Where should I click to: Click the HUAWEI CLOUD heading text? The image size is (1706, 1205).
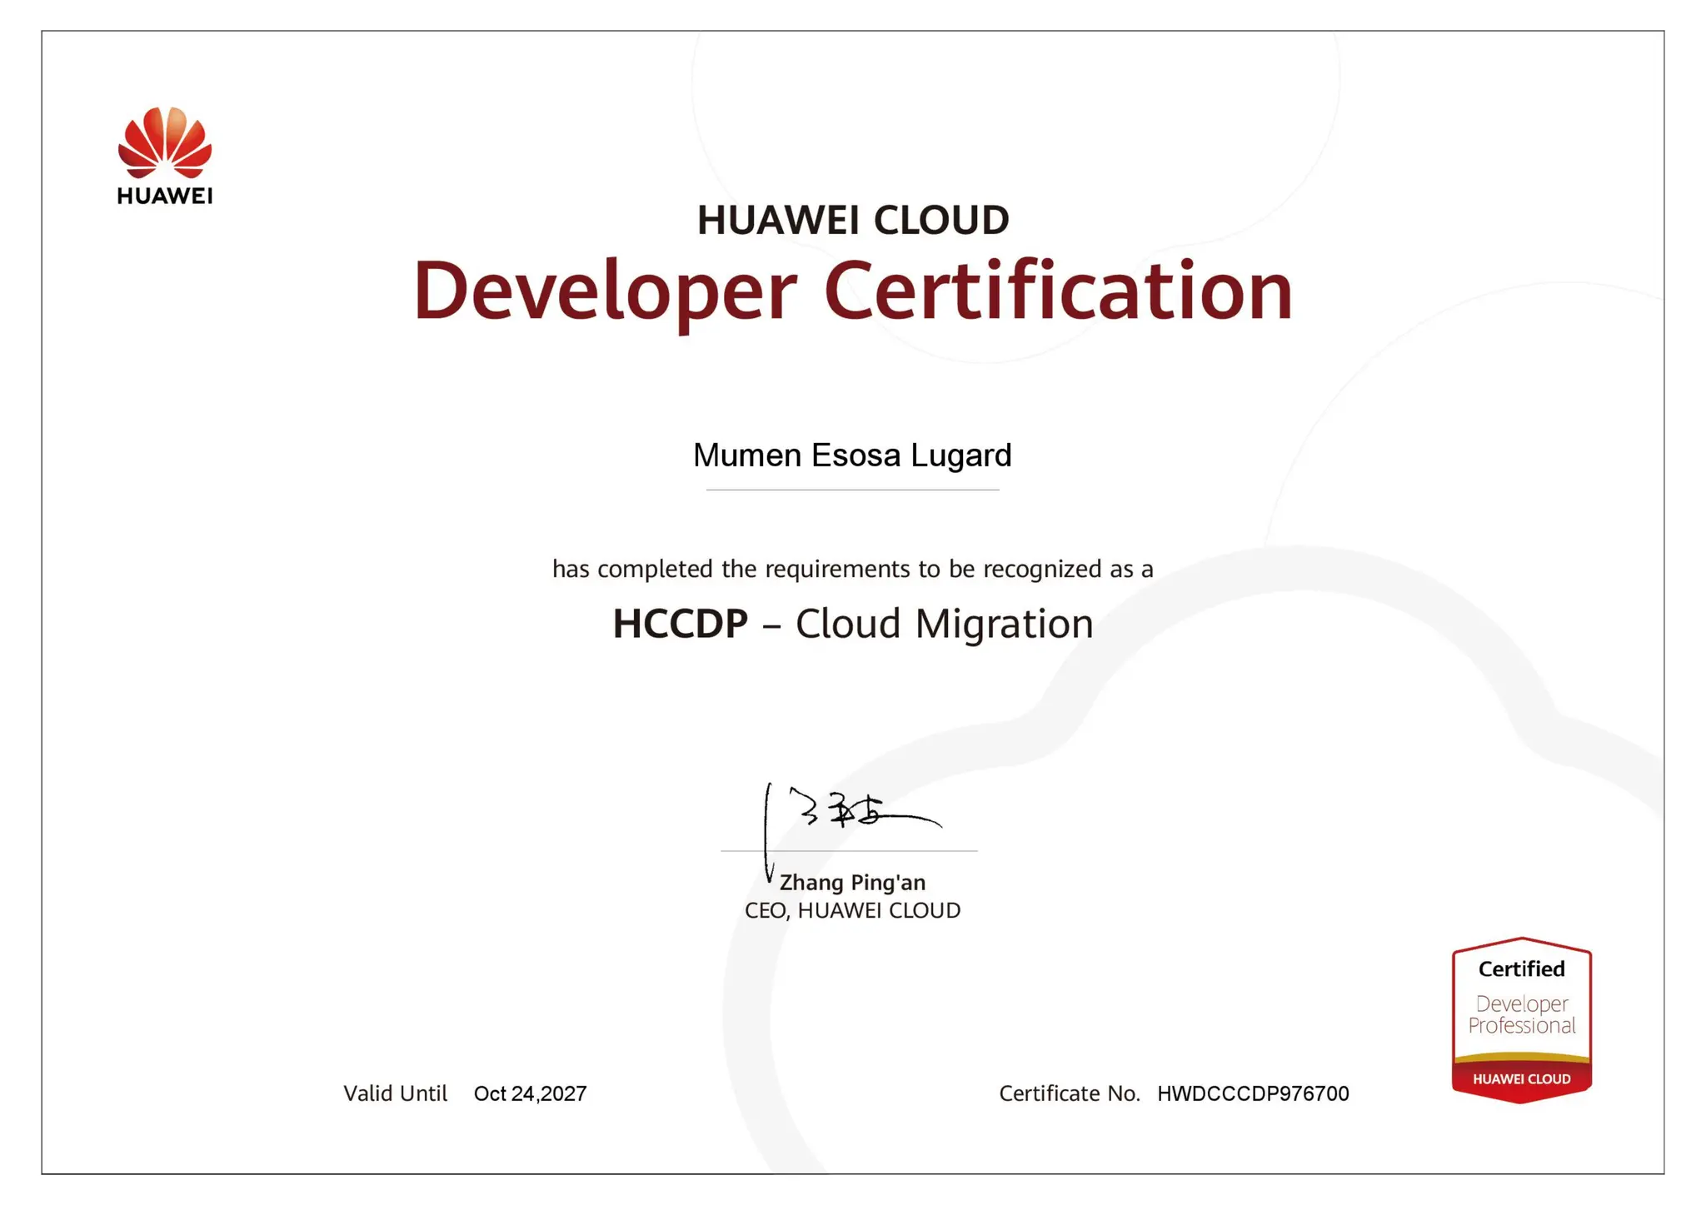click(853, 221)
